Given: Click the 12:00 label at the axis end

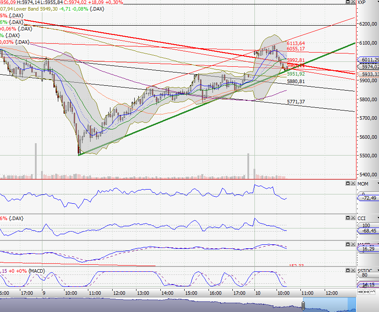Looking at the screenshot, I should pyautogui.click(x=332, y=293).
